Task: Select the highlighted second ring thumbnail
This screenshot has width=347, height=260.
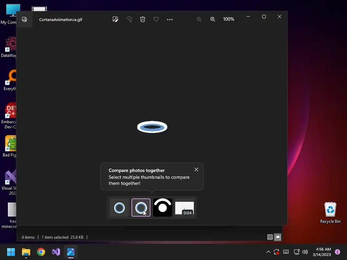Action: [141, 208]
